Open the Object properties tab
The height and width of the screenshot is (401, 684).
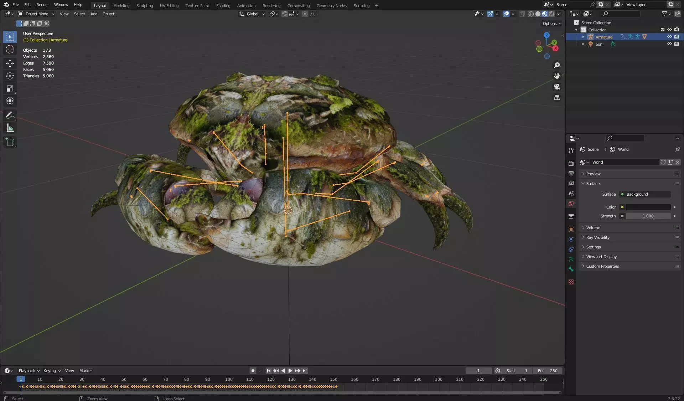tap(571, 229)
